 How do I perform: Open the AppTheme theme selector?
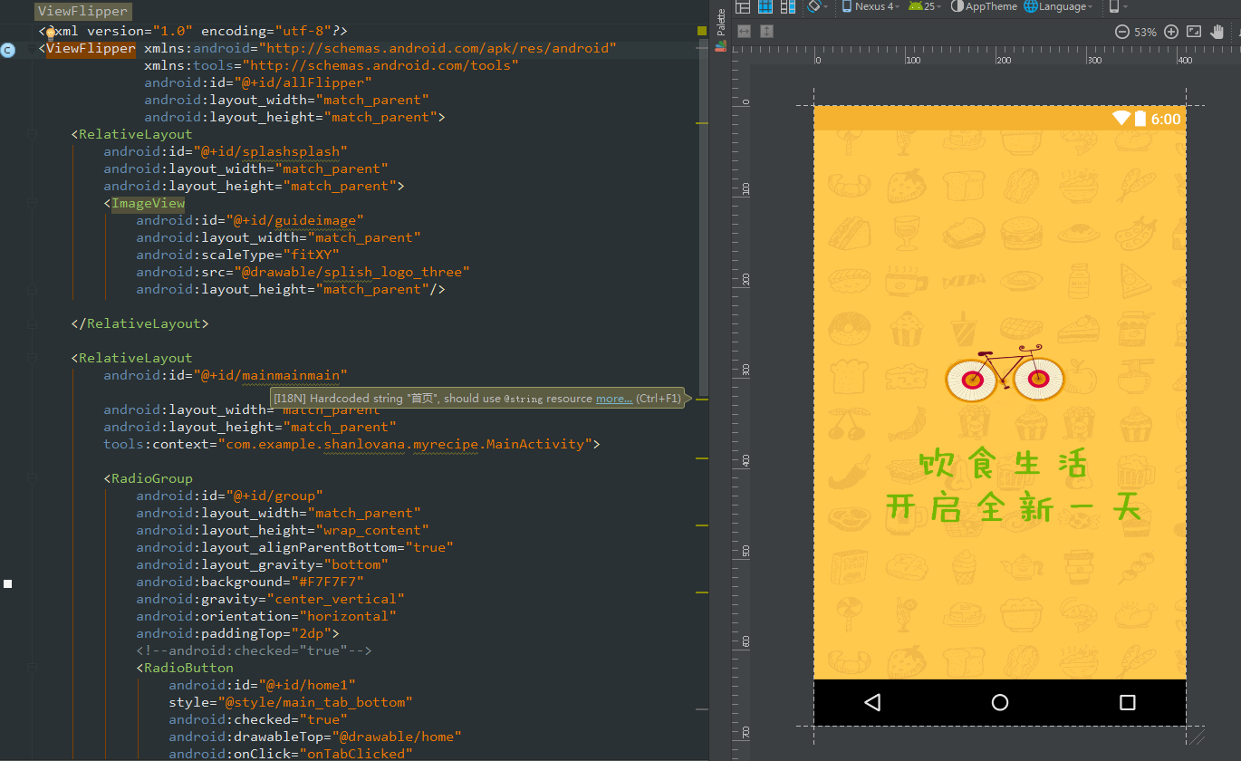click(984, 6)
